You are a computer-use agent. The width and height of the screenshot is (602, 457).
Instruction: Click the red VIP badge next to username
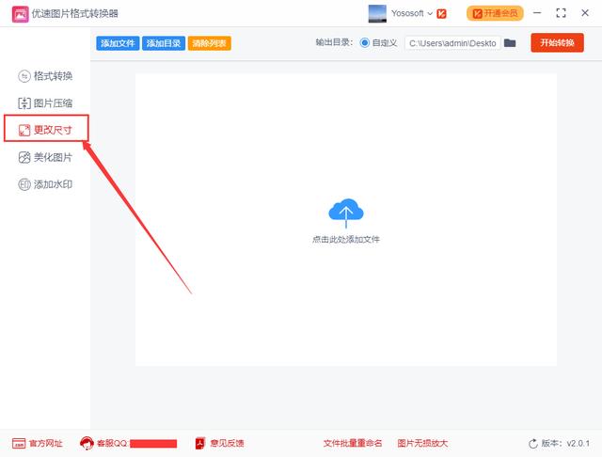pos(441,14)
